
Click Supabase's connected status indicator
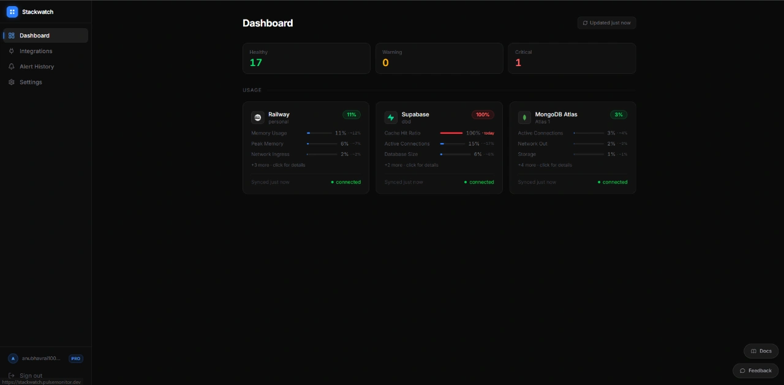tap(479, 182)
